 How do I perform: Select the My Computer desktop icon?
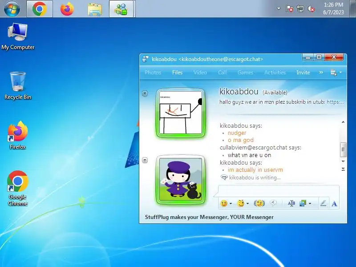coord(18,36)
